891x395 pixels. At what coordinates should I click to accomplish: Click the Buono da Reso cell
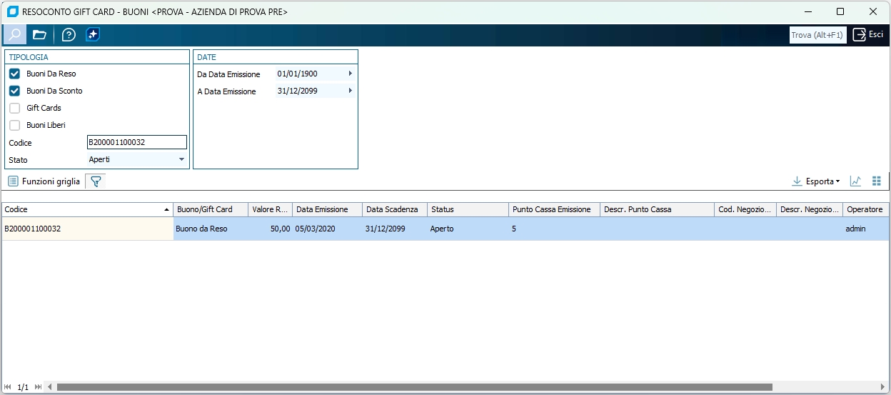pos(211,229)
